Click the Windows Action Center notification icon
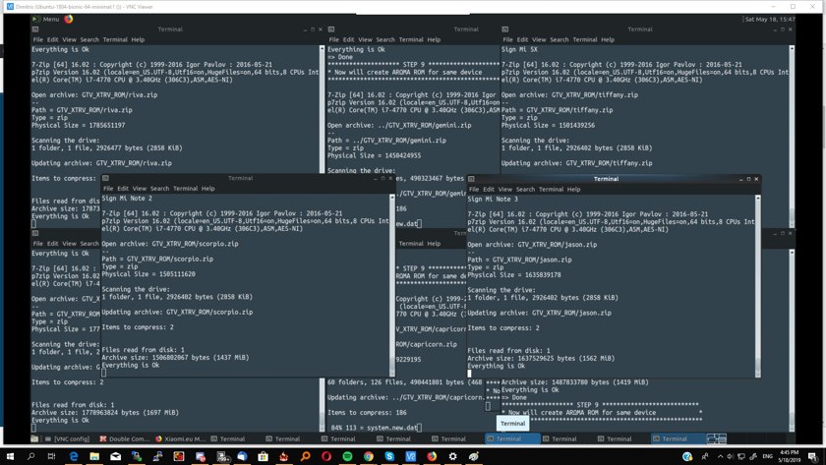826x465 pixels. [x=814, y=456]
